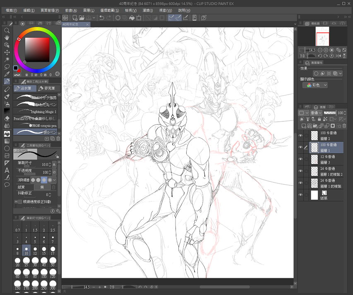The height and width of the screenshot is (295, 353).
Task: Tick the checkbox next to 圖層 3
Action: pos(306,159)
